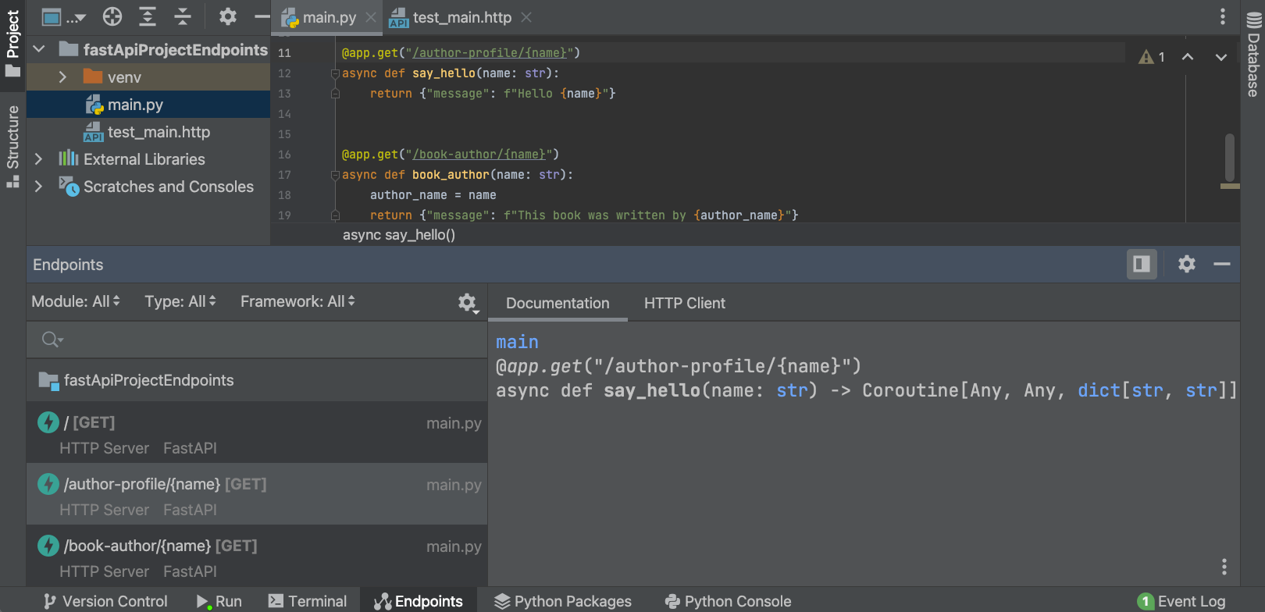Screen dimensions: 1265x612
Task: Open Endpoints tool window gear settings
Action: click(x=1186, y=265)
